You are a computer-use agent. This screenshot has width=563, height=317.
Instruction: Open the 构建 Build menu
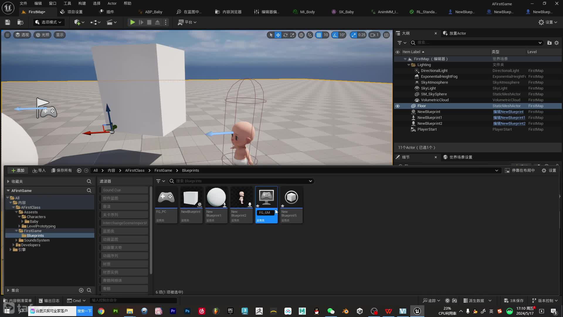click(82, 4)
